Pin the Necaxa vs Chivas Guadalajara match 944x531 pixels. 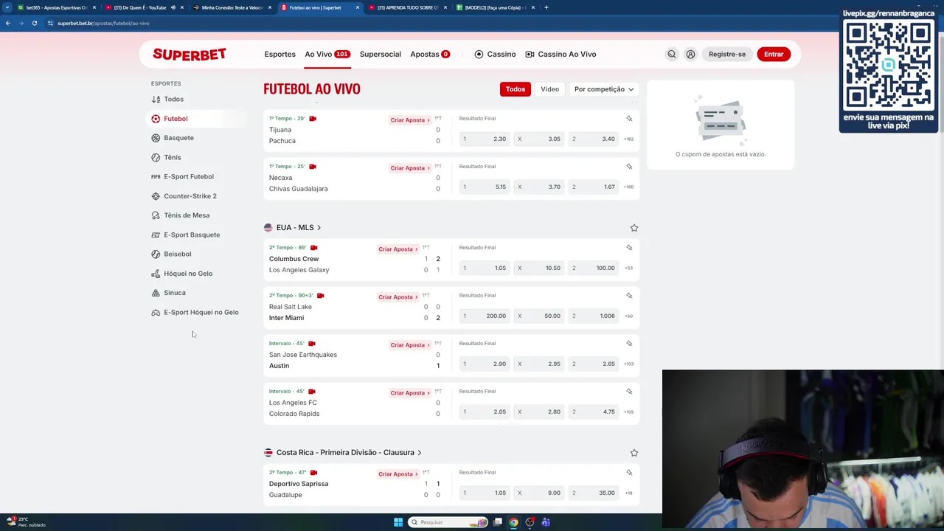click(x=629, y=167)
